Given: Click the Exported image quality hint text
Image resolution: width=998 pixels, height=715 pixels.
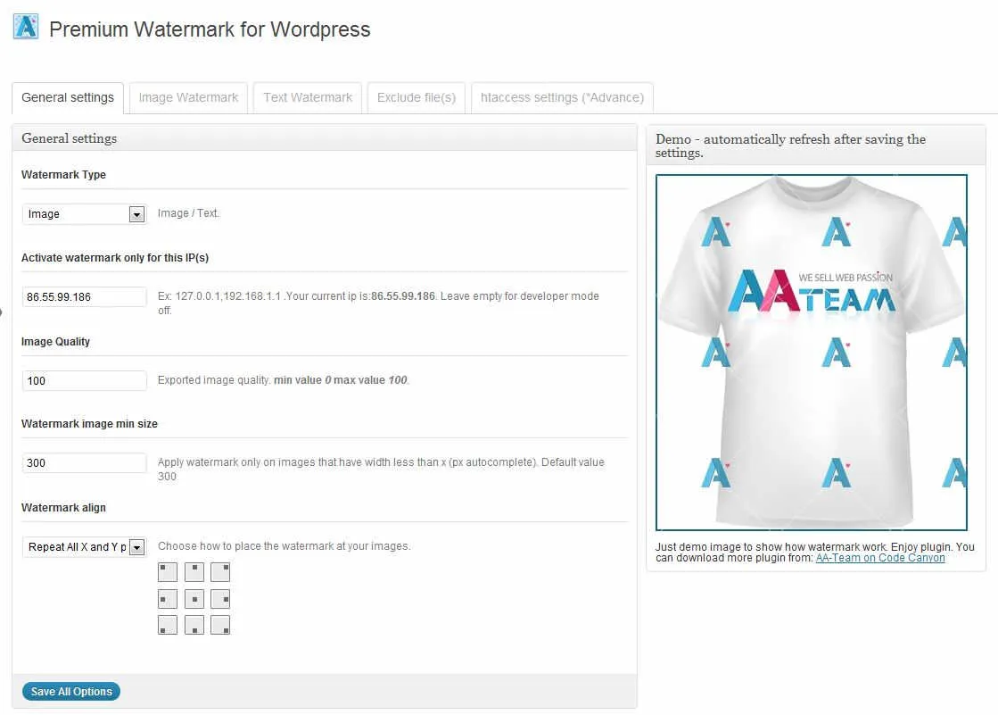Looking at the screenshot, I should click(284, 380).
